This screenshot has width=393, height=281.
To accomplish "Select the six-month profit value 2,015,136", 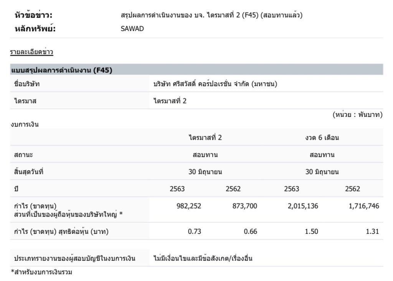I will pyautogui.click(x=302, y=206).
